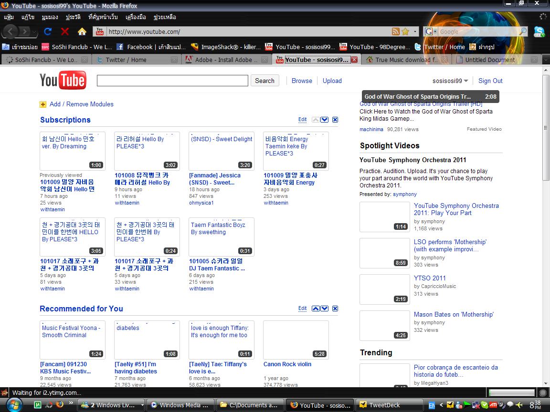
Task: Close the Subscriptions module
Action: (335, 120)
